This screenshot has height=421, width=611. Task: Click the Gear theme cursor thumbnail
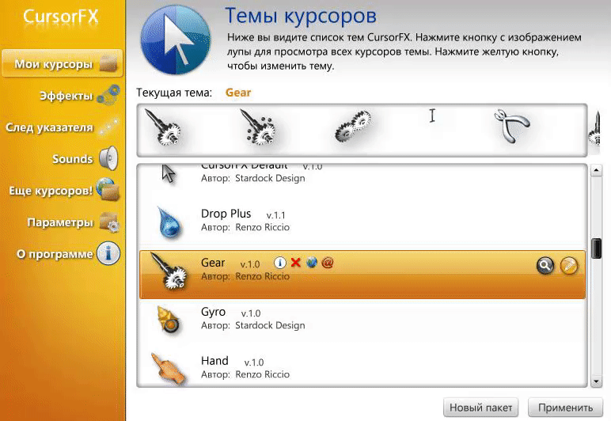pos(169,271)
